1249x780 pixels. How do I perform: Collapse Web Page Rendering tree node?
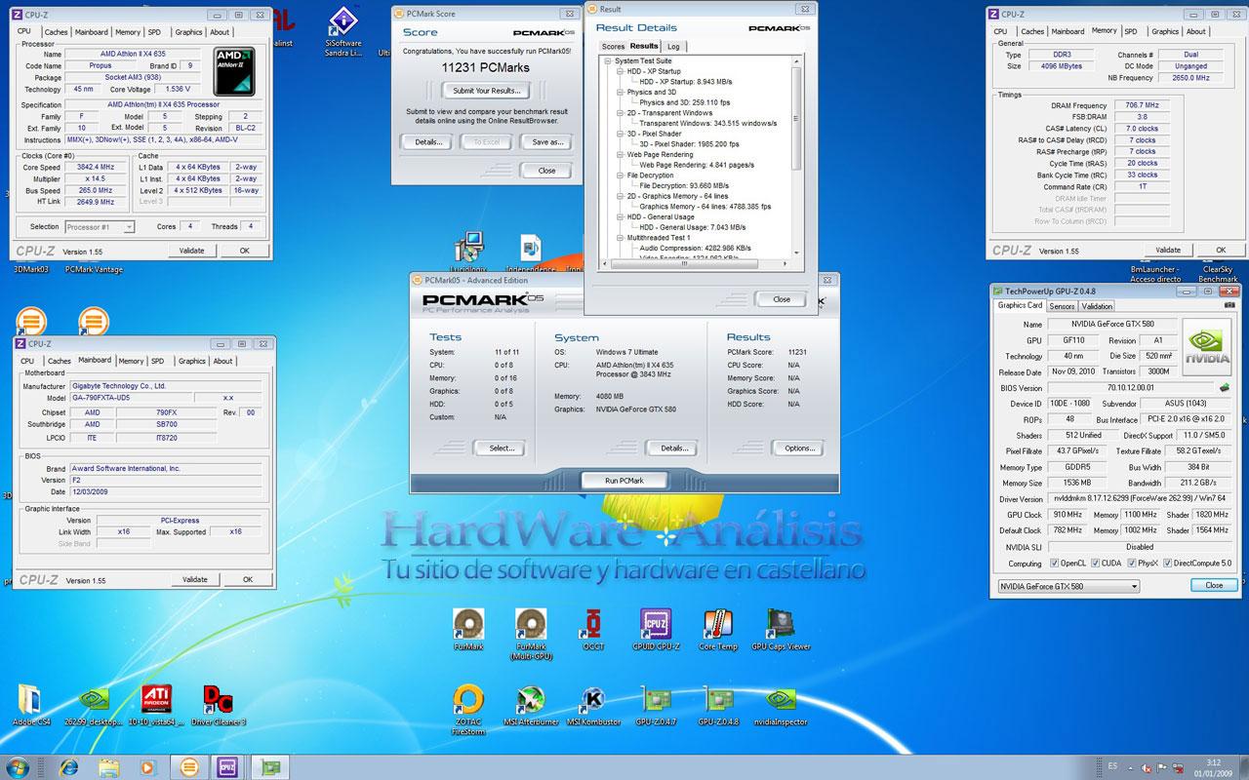click(620, 154)
